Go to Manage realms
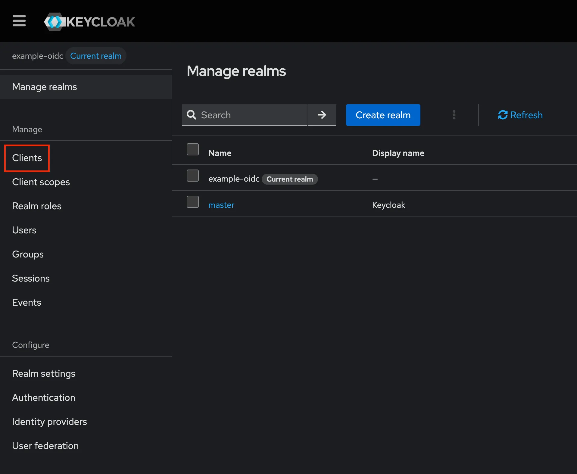Image resolution: width=577 pixels, height=474 pixels. (x=44, y=87)
